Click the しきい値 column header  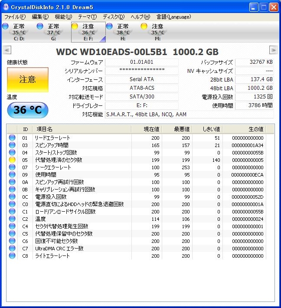pos(207,129)
